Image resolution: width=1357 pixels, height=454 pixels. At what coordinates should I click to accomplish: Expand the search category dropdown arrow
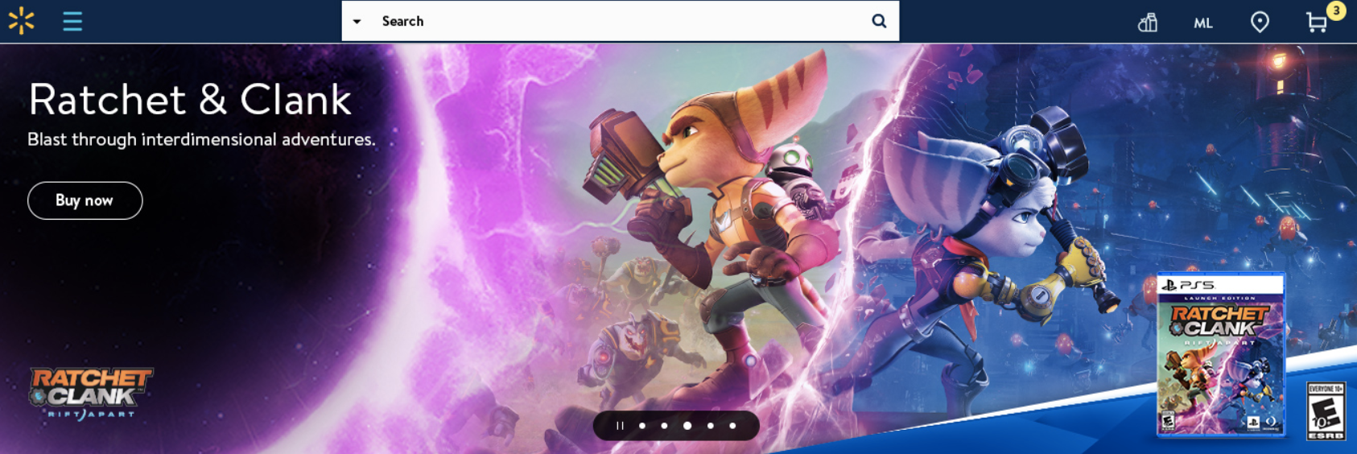[x=357, y=22]
